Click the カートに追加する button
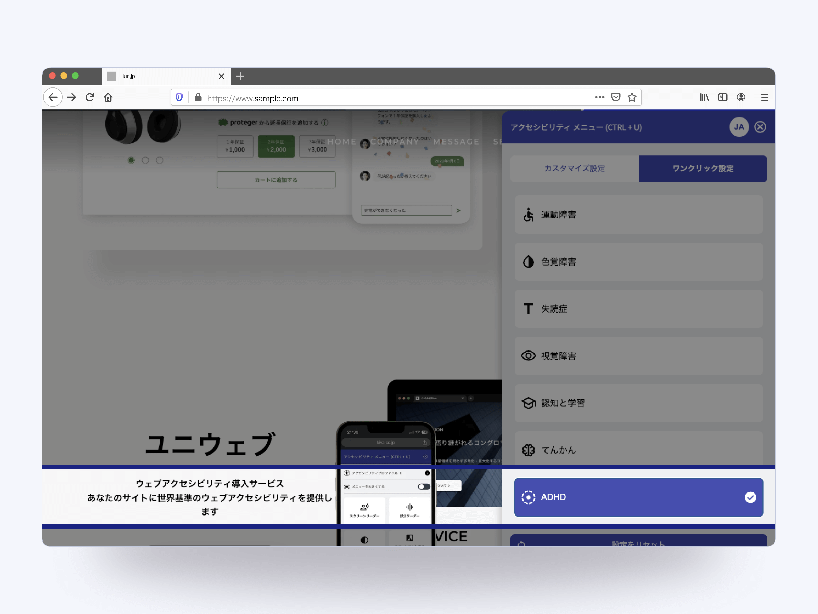The height and width of the screenshot is (614, 818). pyautogui.click(x=276, y=180)
